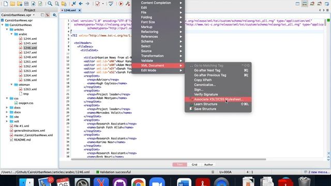Open the Validate dropdown arrow
The height and width of the screenshot is (186, 331).
(103, 4)
